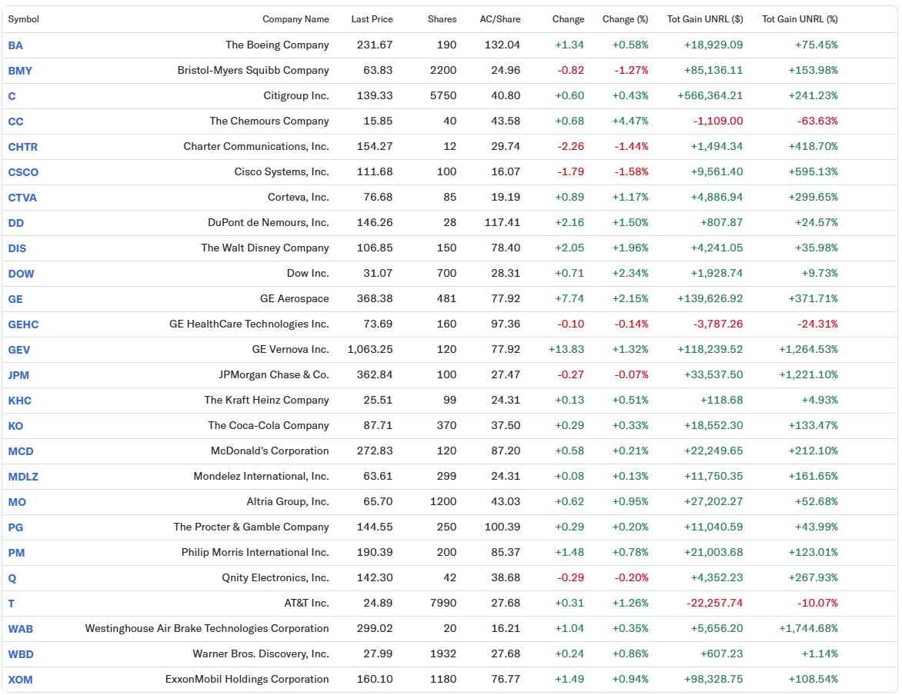This screenshot has height=695, width=902.
Task: Click Warner Bros. Discovery shares value 1932
Action: click(x=443, y=653)
